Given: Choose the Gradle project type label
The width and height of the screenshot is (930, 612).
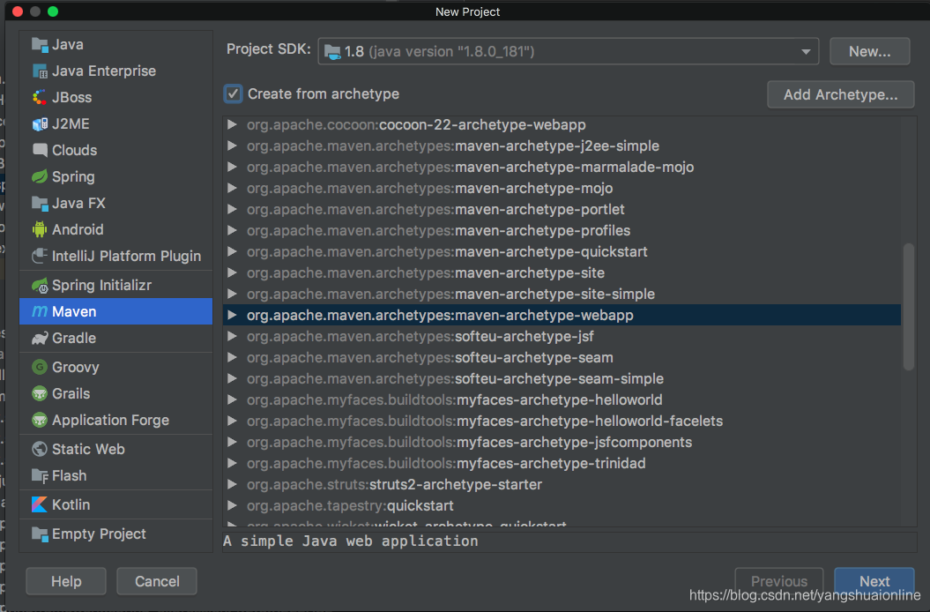Looking at the screenshot, I should 74,339.
